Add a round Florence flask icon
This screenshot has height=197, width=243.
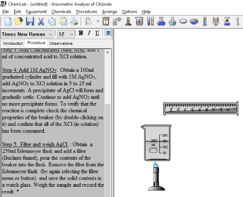172,22
